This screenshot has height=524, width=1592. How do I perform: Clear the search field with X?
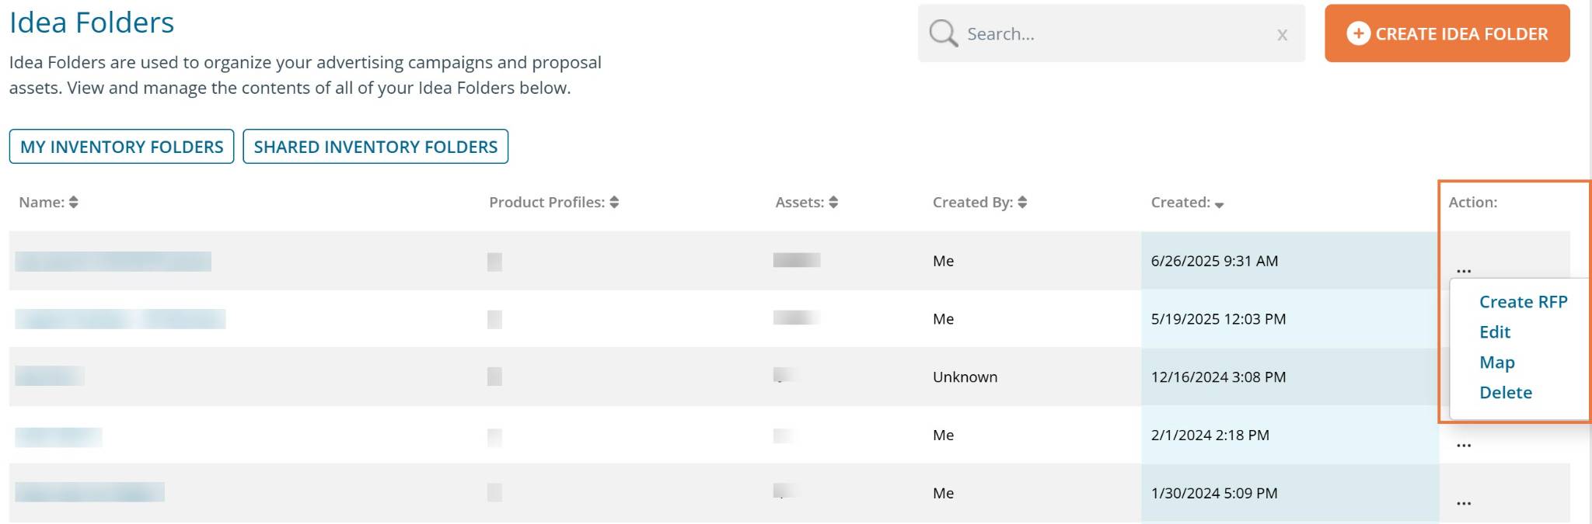tap(1282, 35)
